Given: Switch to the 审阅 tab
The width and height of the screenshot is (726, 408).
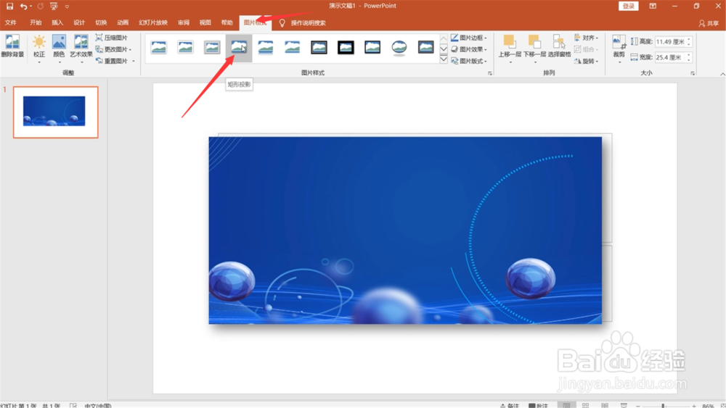Looking at the screenshot, I should (x=184, y=22).
